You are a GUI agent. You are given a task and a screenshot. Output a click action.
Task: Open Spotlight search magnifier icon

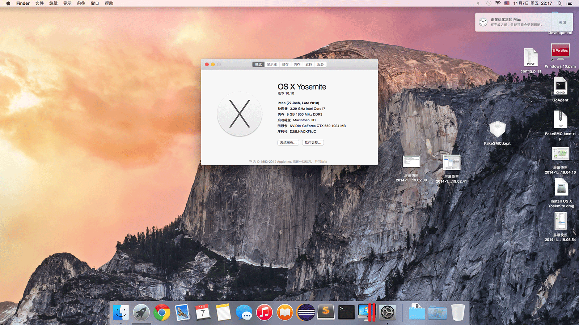560,3
